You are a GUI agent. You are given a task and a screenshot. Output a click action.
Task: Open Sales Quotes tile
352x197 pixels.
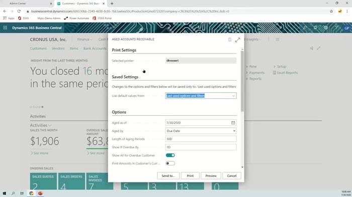43,181
